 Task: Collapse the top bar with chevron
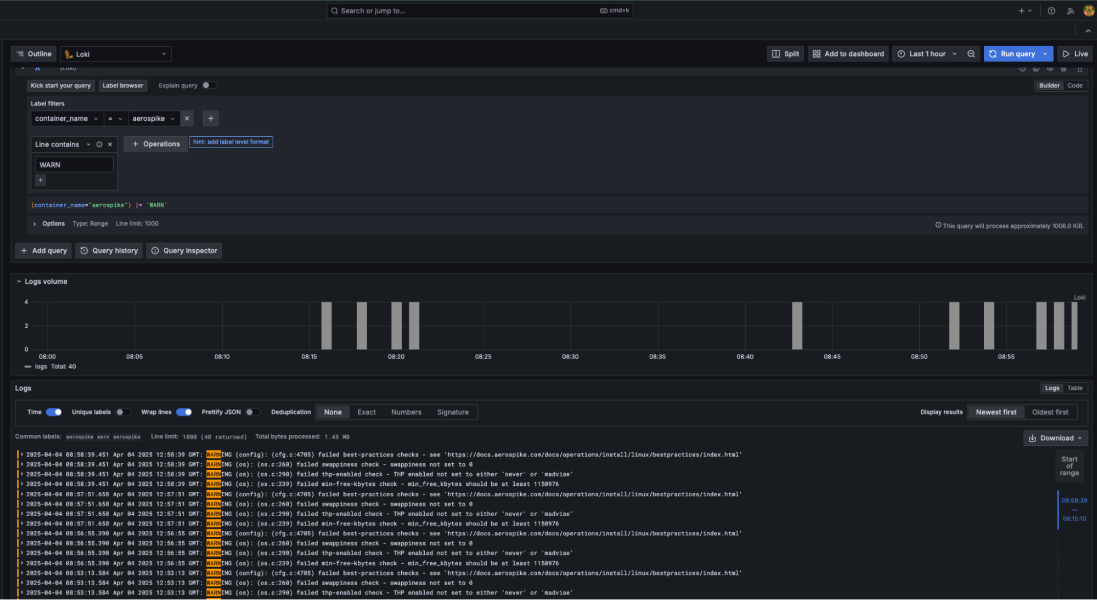point(1088,31)
